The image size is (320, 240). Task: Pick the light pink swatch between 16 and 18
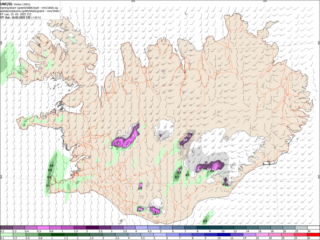[263, 234]
